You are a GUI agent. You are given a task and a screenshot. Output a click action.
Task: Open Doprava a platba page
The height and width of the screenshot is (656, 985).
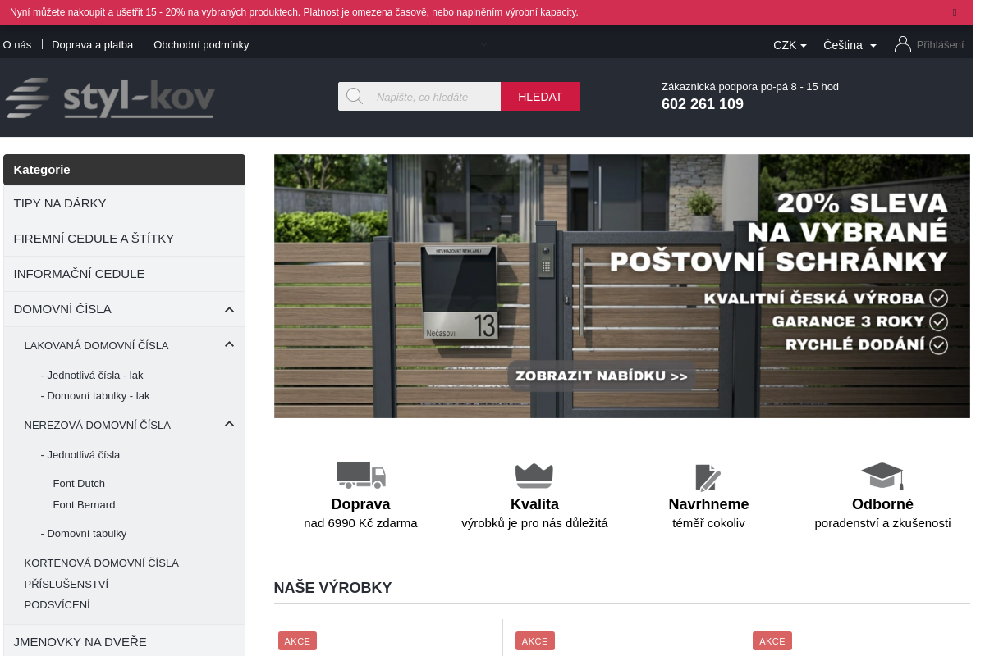[92, 45]
